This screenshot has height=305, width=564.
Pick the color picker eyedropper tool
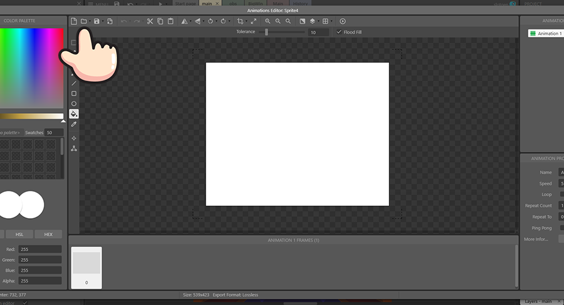click(74, 124)
